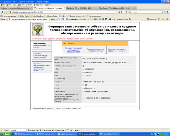Click the EN language indicator in tray
170x136 pixels.
click(152, 134)
